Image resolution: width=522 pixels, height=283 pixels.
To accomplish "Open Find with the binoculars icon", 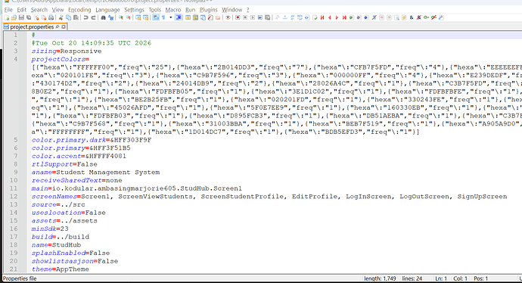I will (x=103, y=17).
